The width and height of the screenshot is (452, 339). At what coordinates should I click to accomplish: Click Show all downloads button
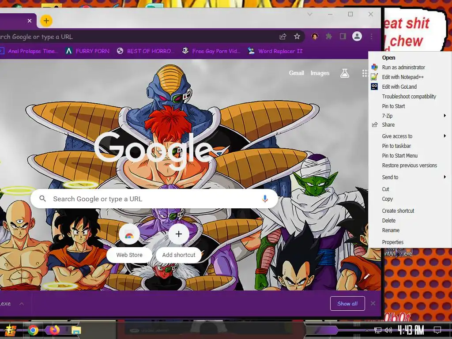[x=347, y=304]
